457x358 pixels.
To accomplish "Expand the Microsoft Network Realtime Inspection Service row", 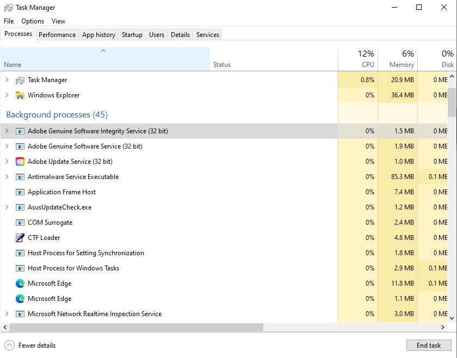I will point(6,314).
